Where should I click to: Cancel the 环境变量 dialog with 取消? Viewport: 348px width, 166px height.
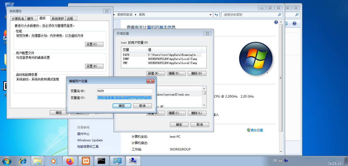tap(200, 124)
